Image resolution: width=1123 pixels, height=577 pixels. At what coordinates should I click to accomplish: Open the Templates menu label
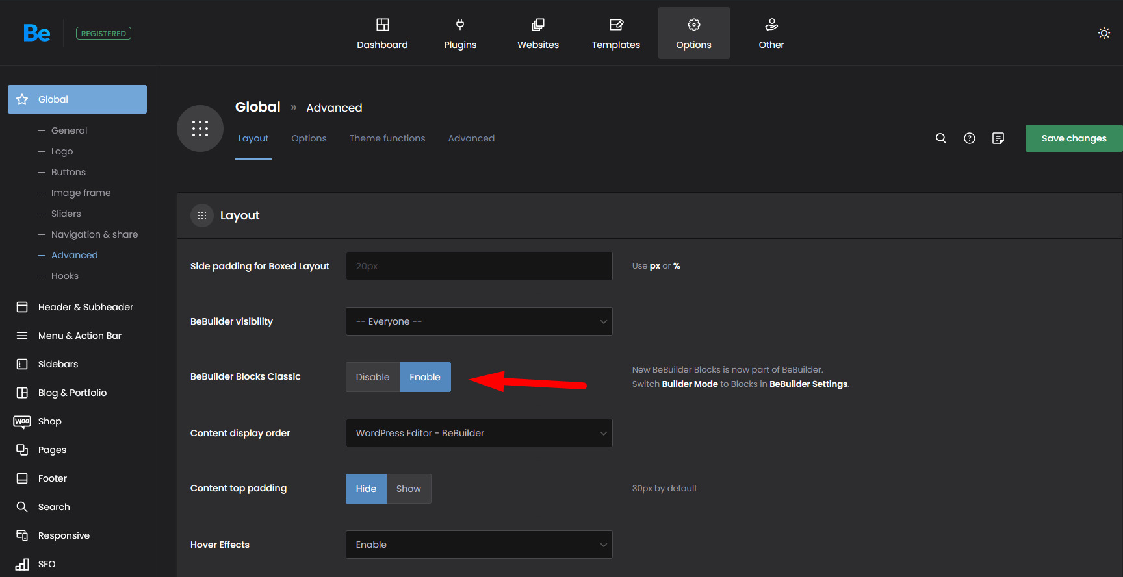point(616,45)
